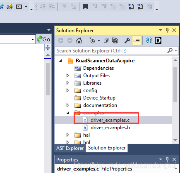Toggle the highlighted Preview Selected Items button
The height and width of the screenshot is (173, 180).
point(137,40)
